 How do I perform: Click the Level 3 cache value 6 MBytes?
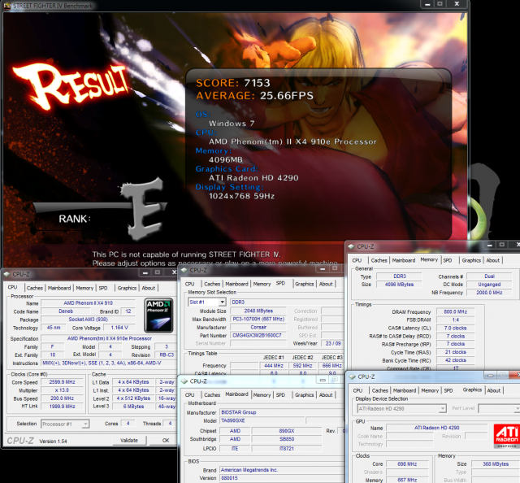pyautogui.click(x=133, y=407)
